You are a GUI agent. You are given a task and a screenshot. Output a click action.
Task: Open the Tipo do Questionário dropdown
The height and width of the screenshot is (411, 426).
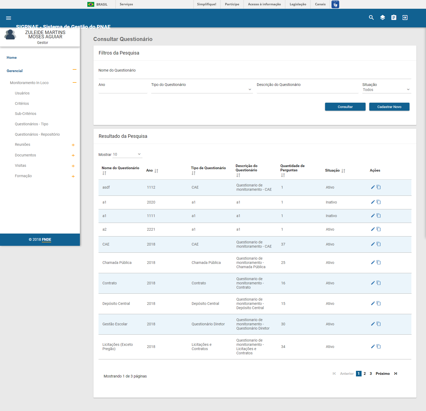tap(201, 90)
